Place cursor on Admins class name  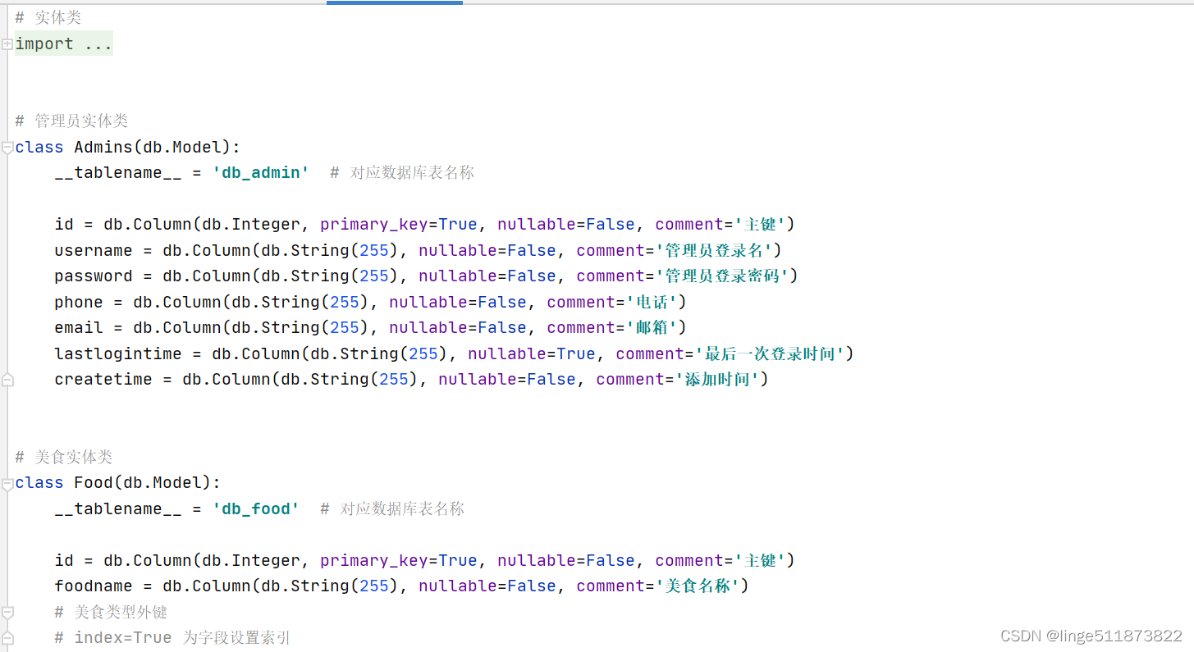coord(103,148)
